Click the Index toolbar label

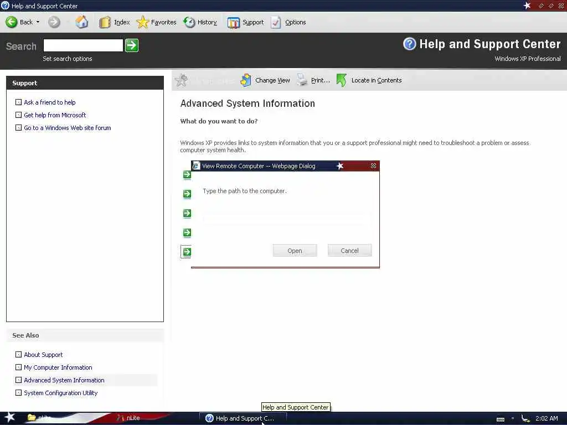pyautogui.click(x=122, y=22)
